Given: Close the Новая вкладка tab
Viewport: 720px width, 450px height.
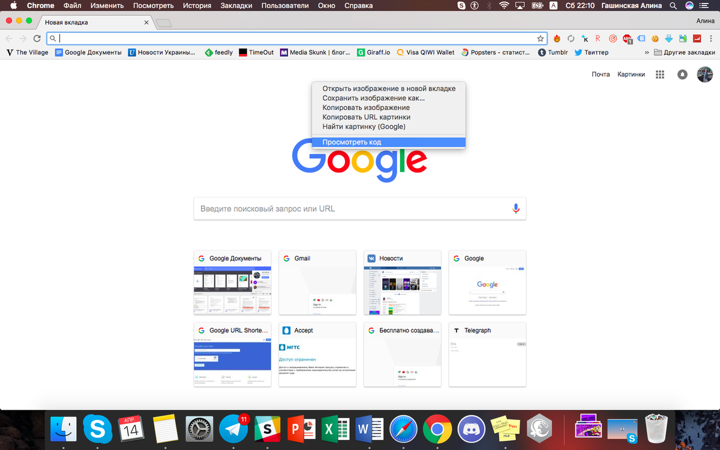Looking at the screenshot, I should coord(146,23).
